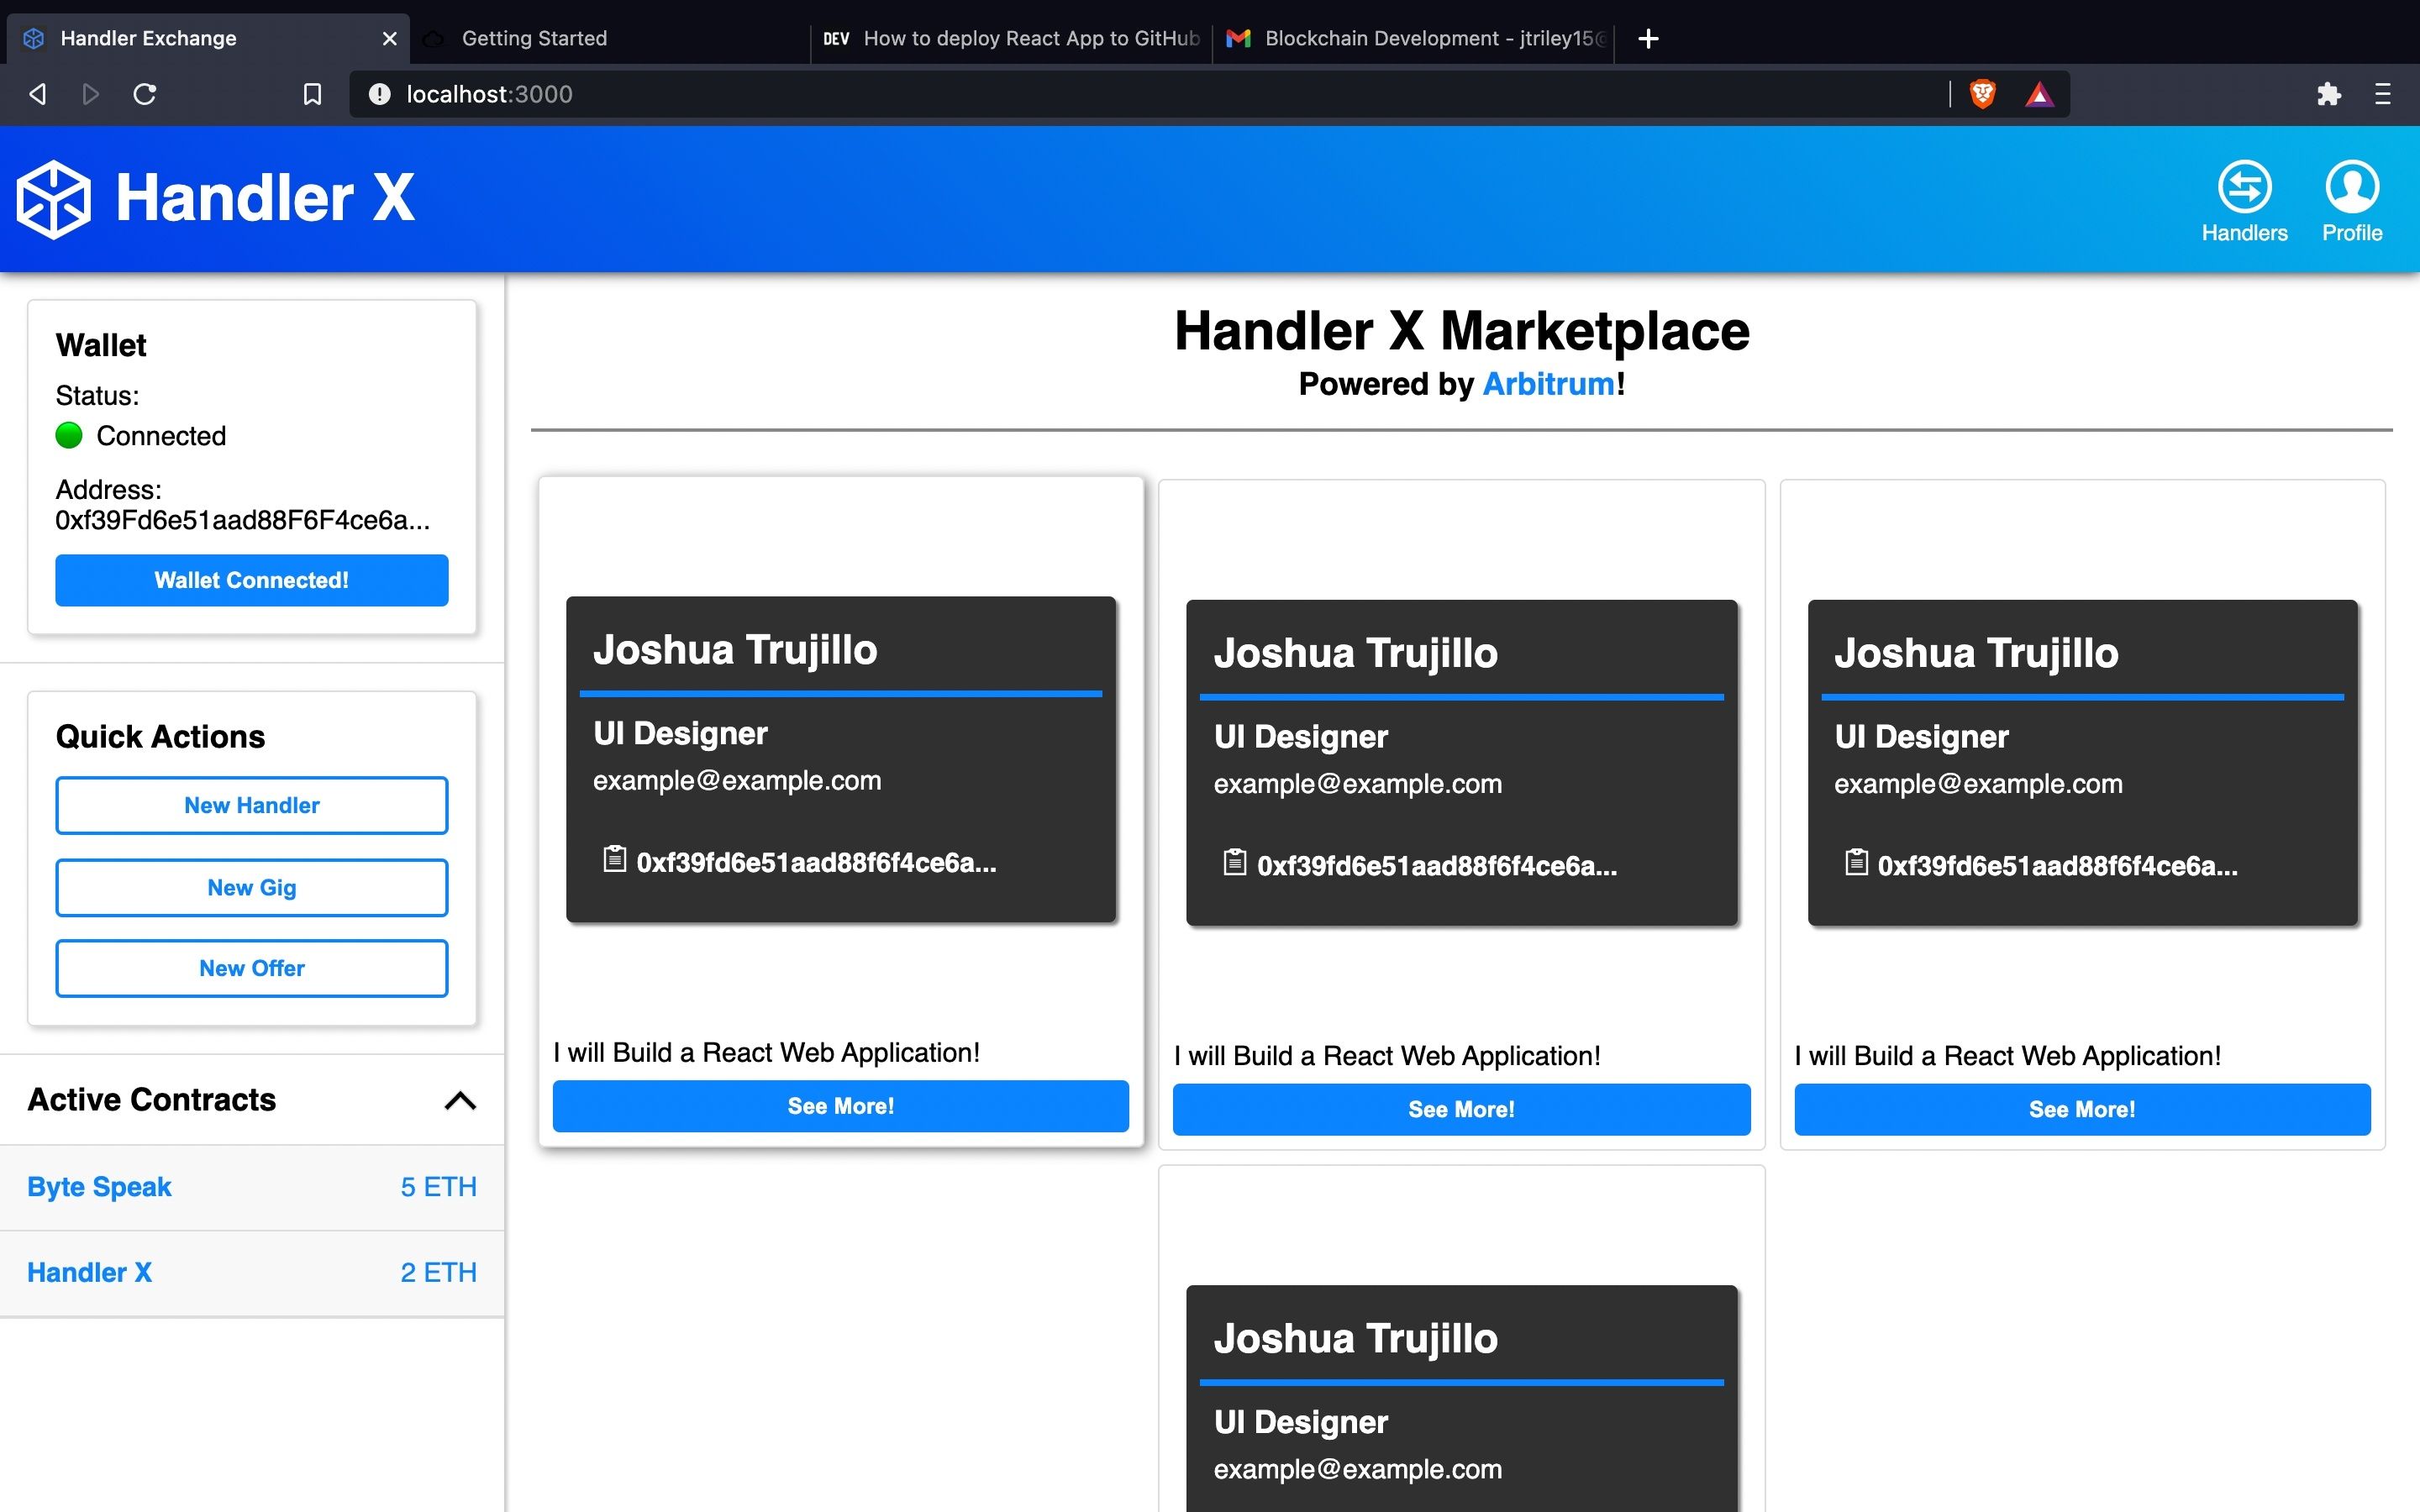Click the New Gig button

(x=252, y=887)
